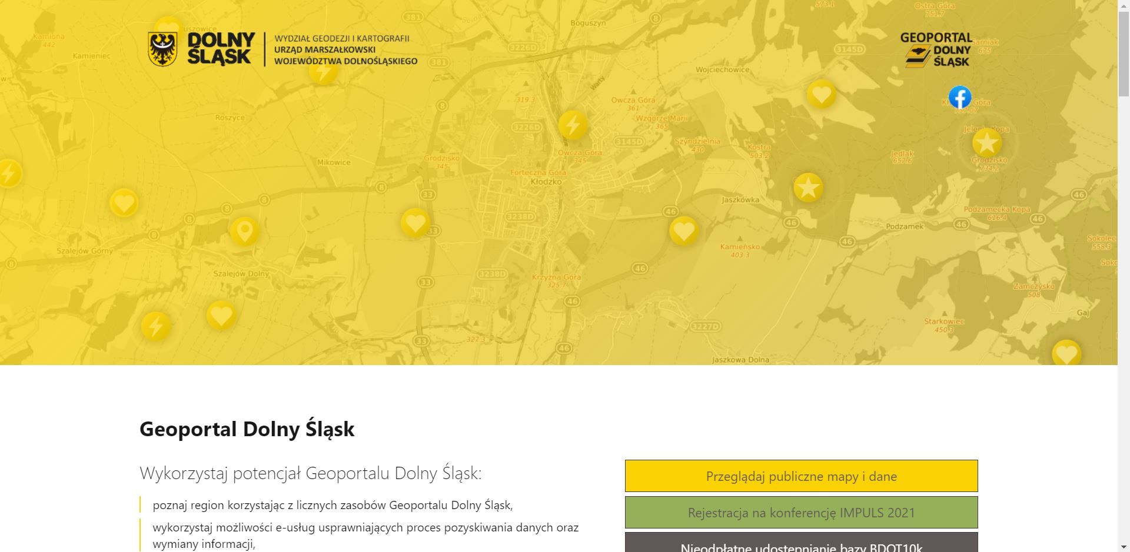
Task: Open Przeglądaj publiczne mapy i dane
Action: [x=801, y=476]
